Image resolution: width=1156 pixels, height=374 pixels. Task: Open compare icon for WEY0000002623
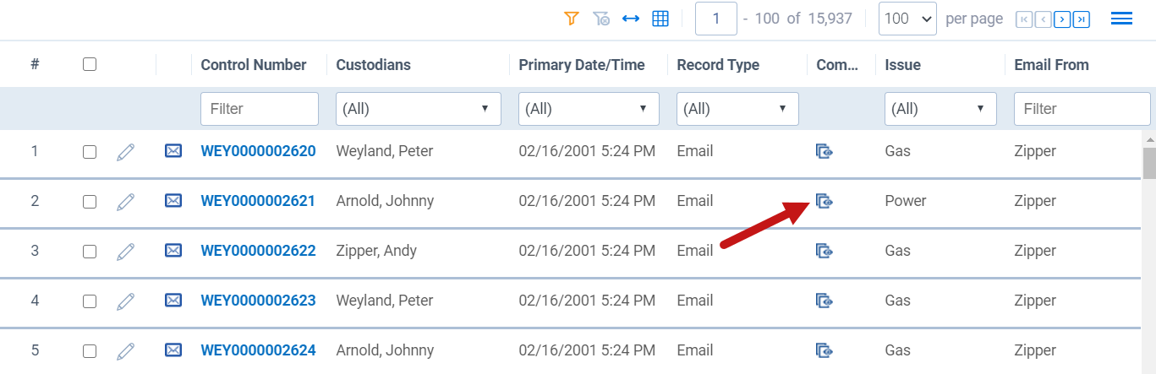point(825,300)
